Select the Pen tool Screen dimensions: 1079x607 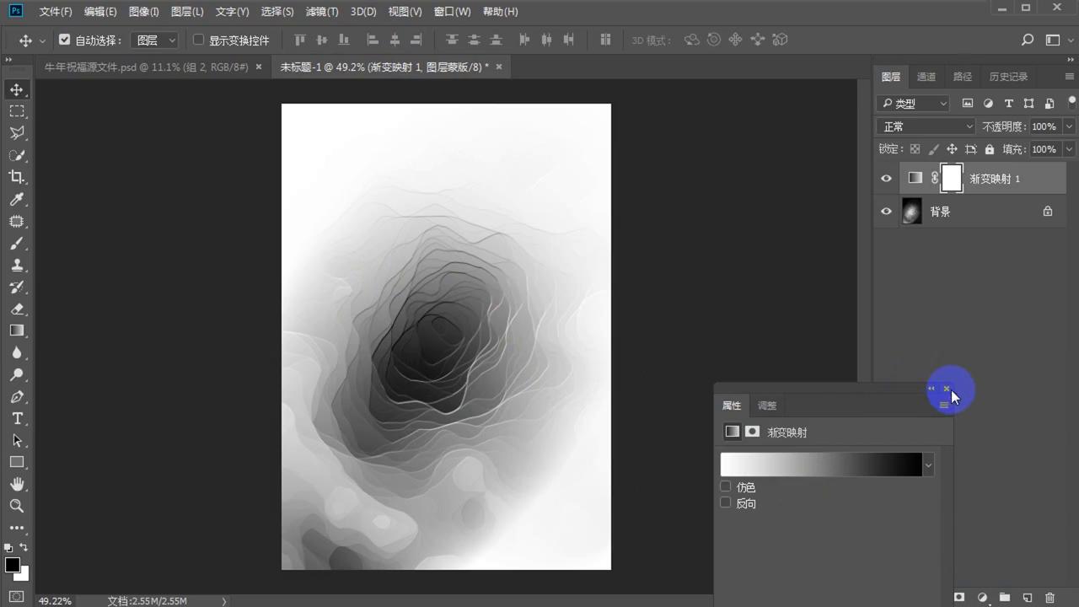point(17,397)
